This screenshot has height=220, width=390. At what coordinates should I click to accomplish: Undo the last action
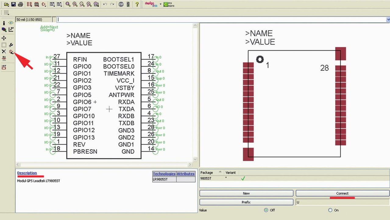point(105,4)
